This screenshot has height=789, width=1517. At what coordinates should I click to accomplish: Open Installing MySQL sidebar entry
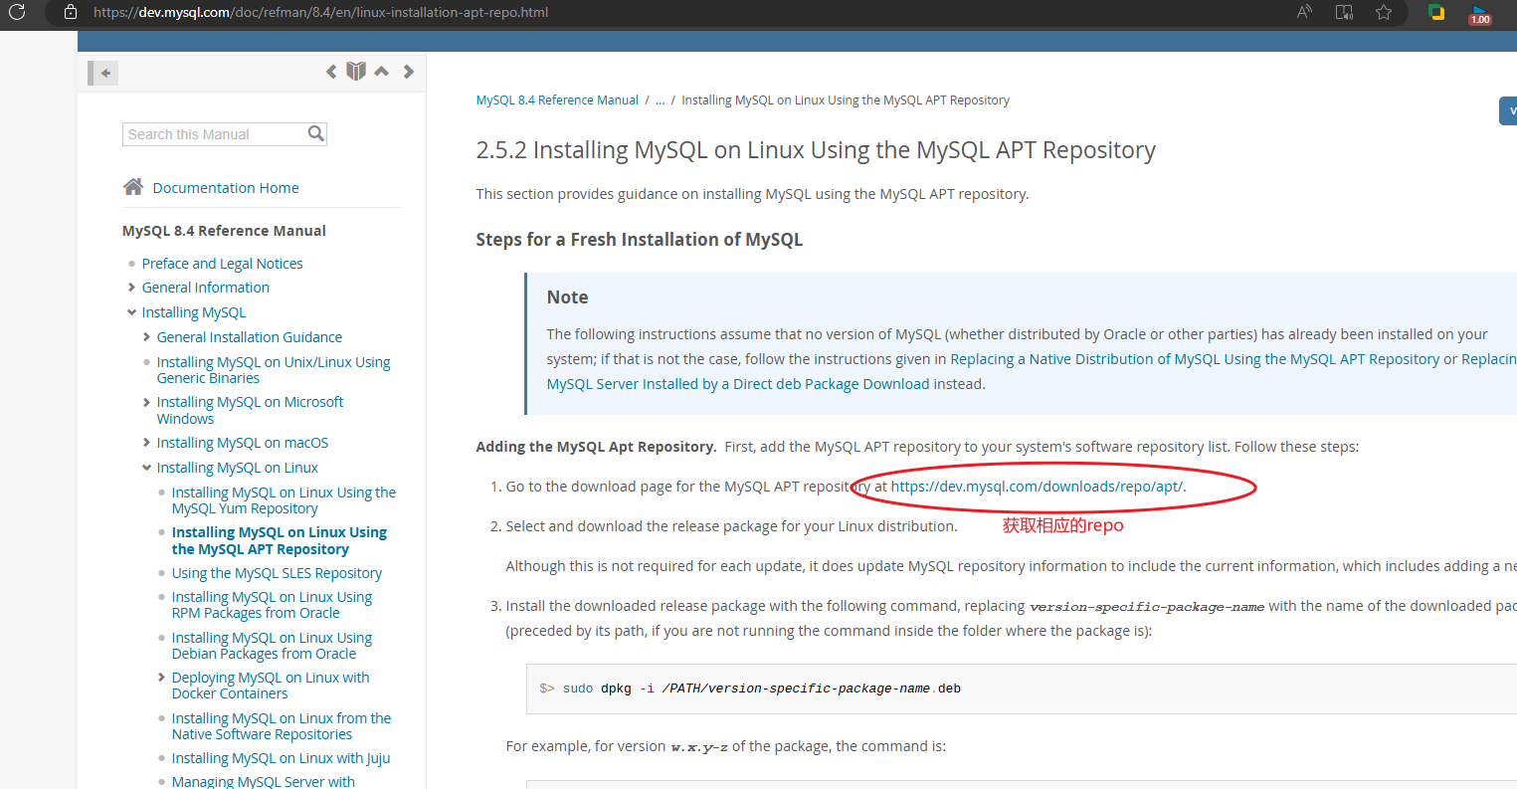[x=193, y=312]
